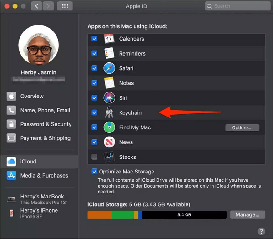Click the profile photo of Herby Jasmin
Viewport: 273px width, 239px height.
point(39,45)
